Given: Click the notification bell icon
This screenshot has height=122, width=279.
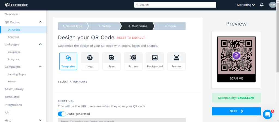Looking at the screenshot, I should pos(262,5).
